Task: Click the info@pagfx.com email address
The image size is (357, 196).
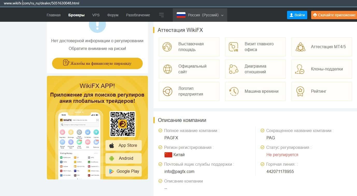Action: tap(179, 172)
